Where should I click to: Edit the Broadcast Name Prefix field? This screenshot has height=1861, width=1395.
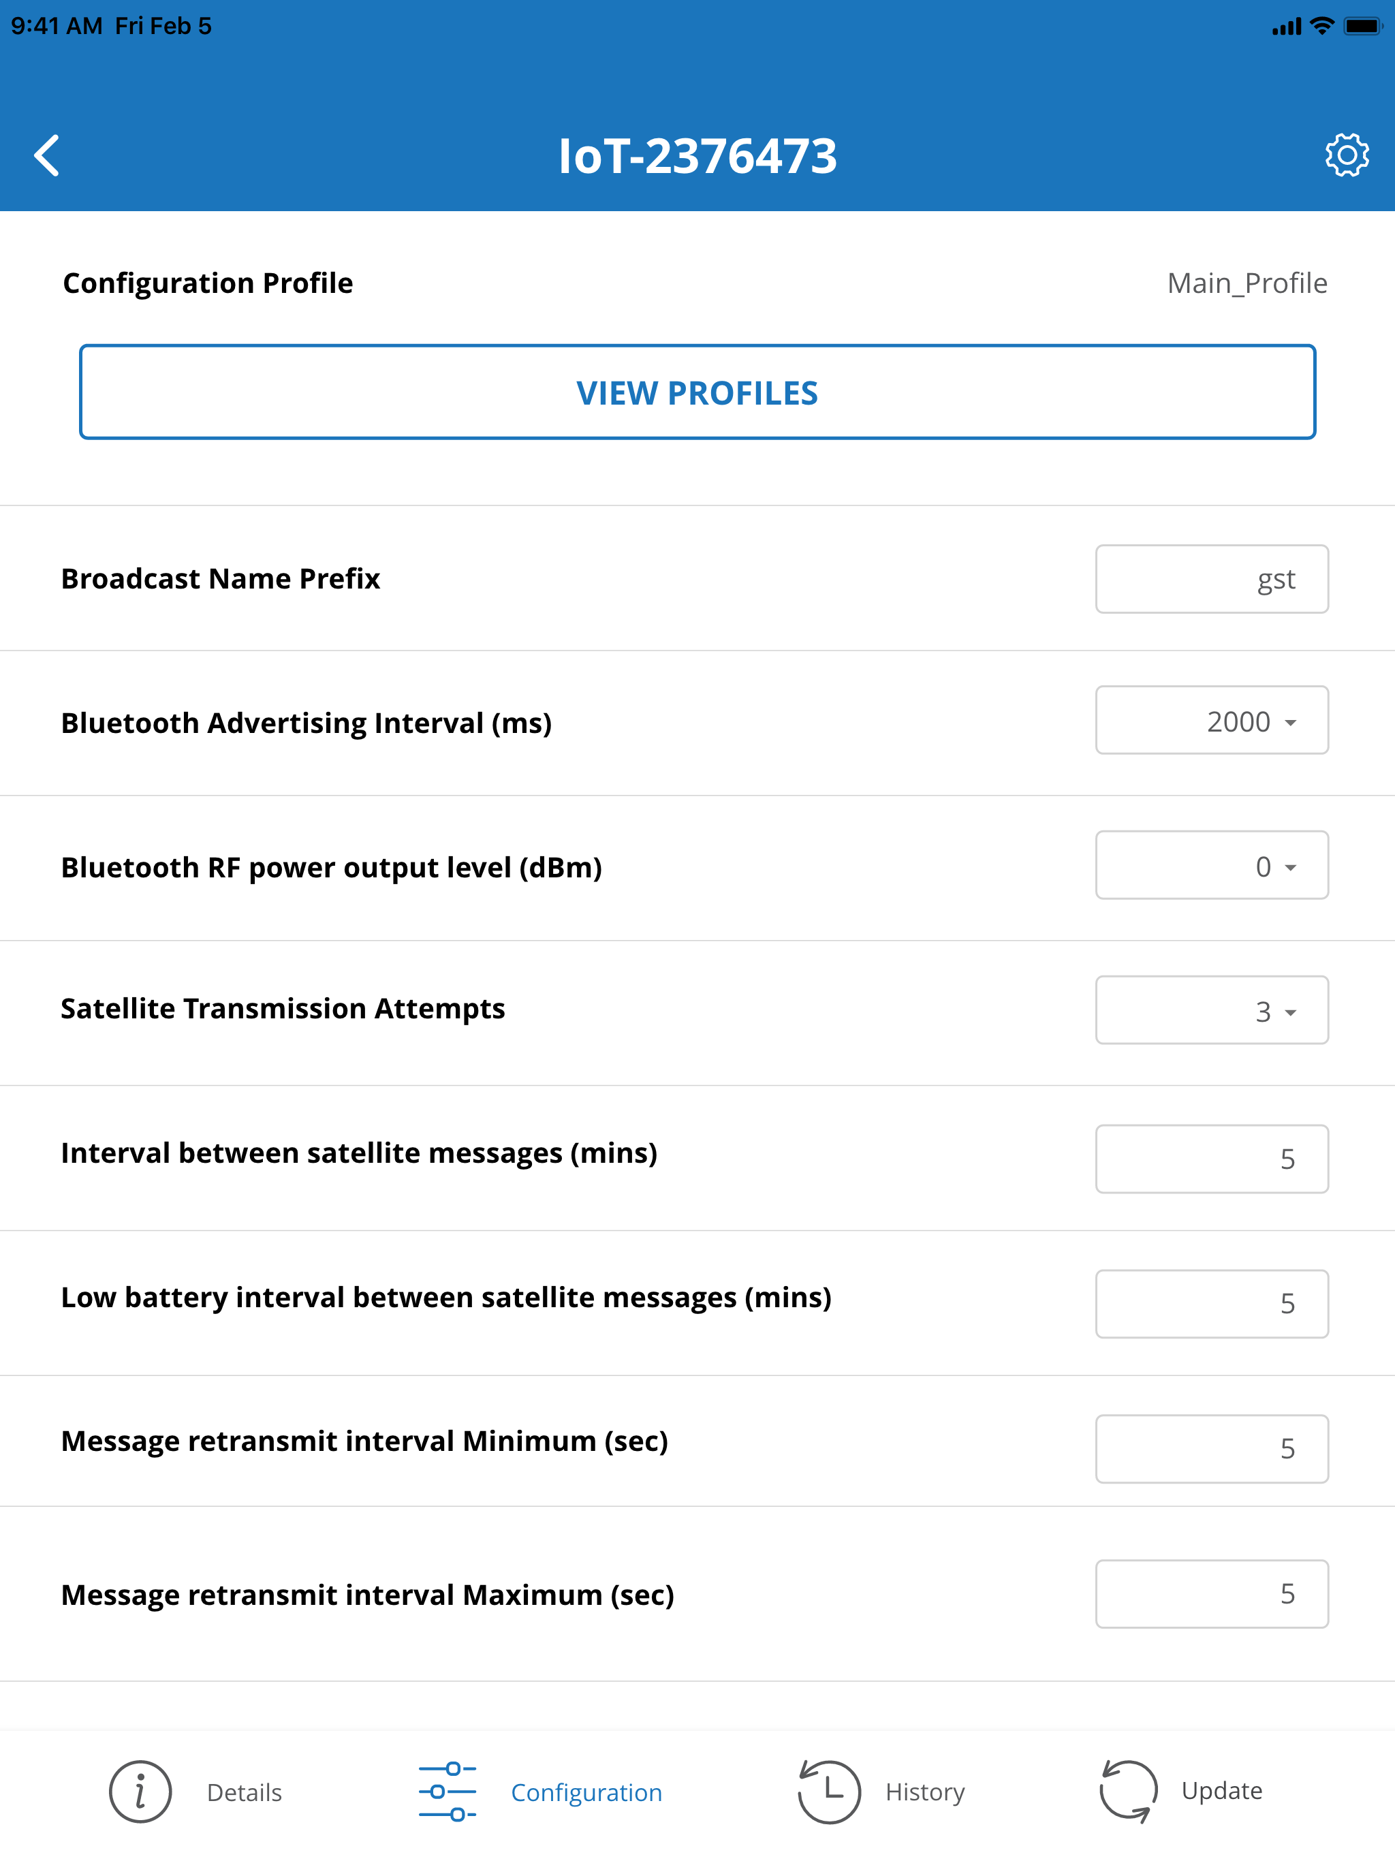pyautogui.click(x=1212, y=579)
